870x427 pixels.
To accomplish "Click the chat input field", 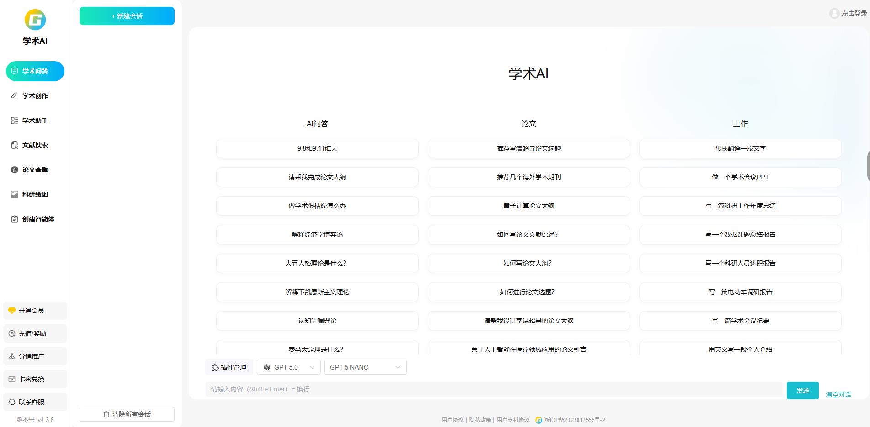I will coord(457,389).
